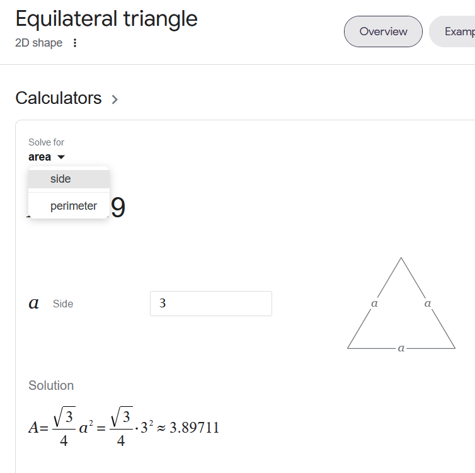Image resolution: width=475 pixels, height=473 pixels.
Task: Open the Solve for area dropdown
Action: [x=47, y=157]
